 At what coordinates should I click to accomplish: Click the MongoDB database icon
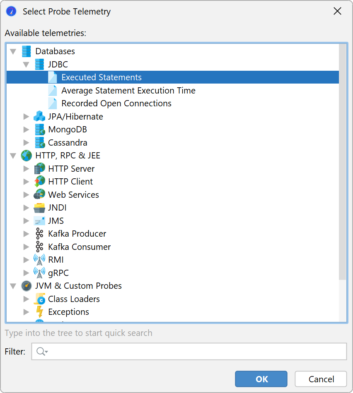point(39,129)
